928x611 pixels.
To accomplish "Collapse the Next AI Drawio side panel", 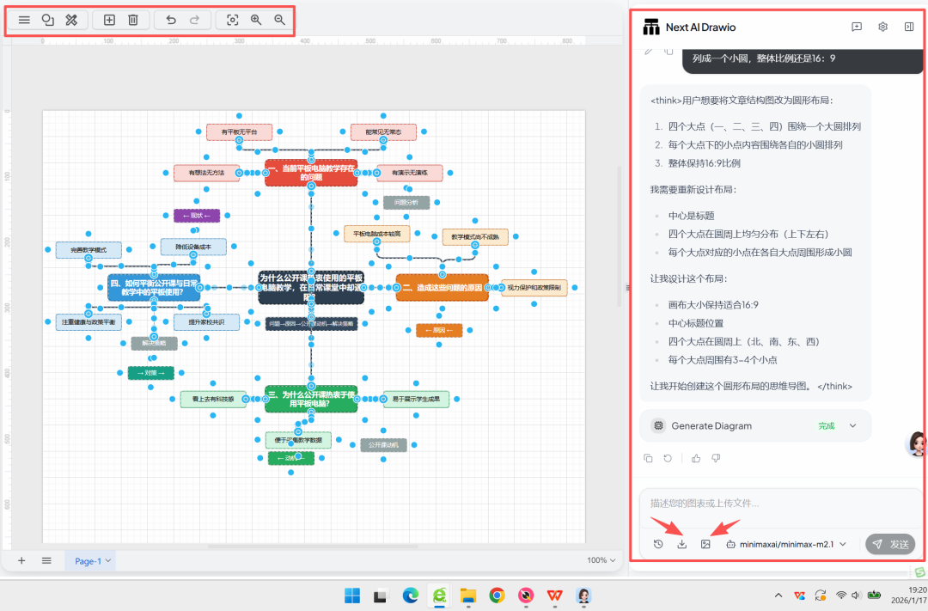I will coord(908,27).
